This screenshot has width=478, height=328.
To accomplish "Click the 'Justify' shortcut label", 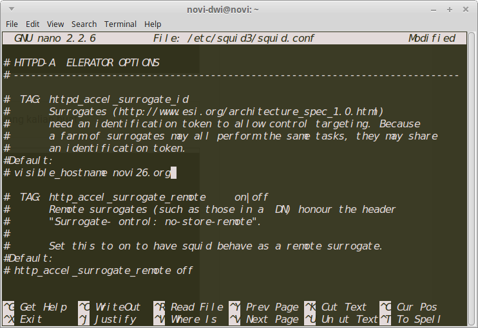I will coord(115,320).
